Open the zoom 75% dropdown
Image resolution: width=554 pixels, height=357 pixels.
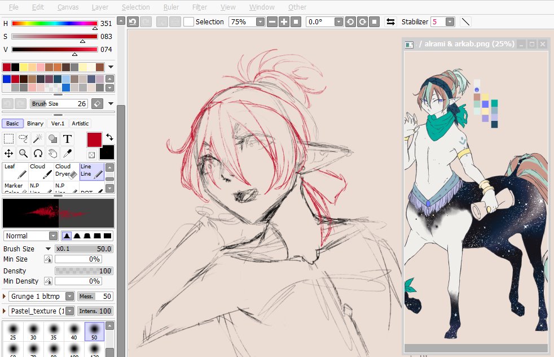[261, 22]
